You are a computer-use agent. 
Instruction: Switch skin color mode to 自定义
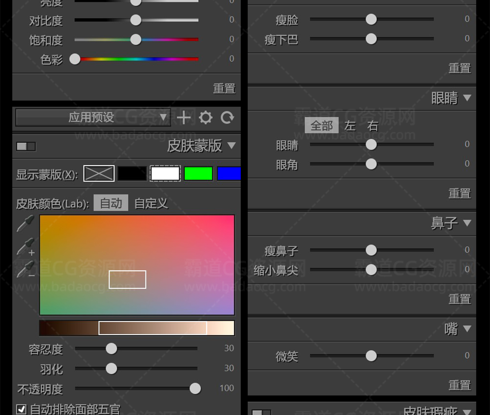tap(151, 203)
